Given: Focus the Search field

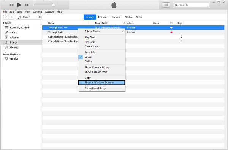Looking at the screenshot, I should point(192,5).
